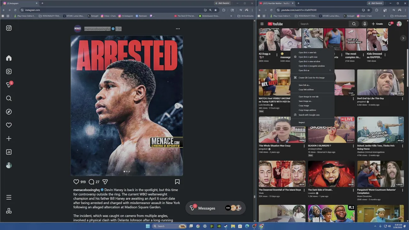This screenshot has width=409, height=230.
Task: Open comments on the Devin Haney post
Action: (91, 182)
